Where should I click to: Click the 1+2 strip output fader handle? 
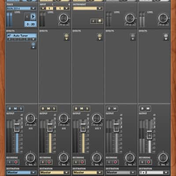coord(150,135)
